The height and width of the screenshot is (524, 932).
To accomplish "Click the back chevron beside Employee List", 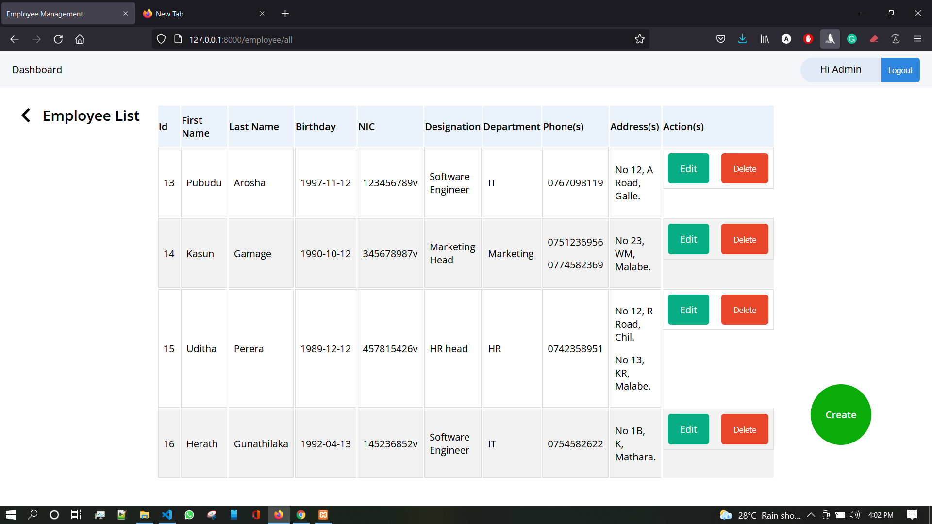I will (26, 115).
